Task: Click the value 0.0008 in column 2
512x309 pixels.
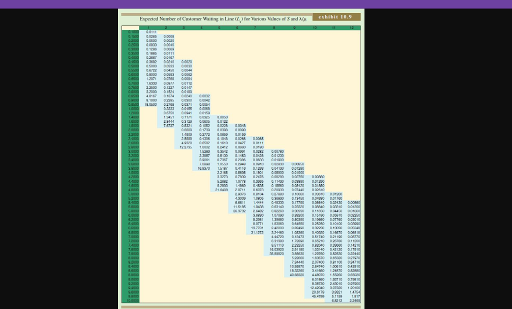Action: click(x=169, y=36)
